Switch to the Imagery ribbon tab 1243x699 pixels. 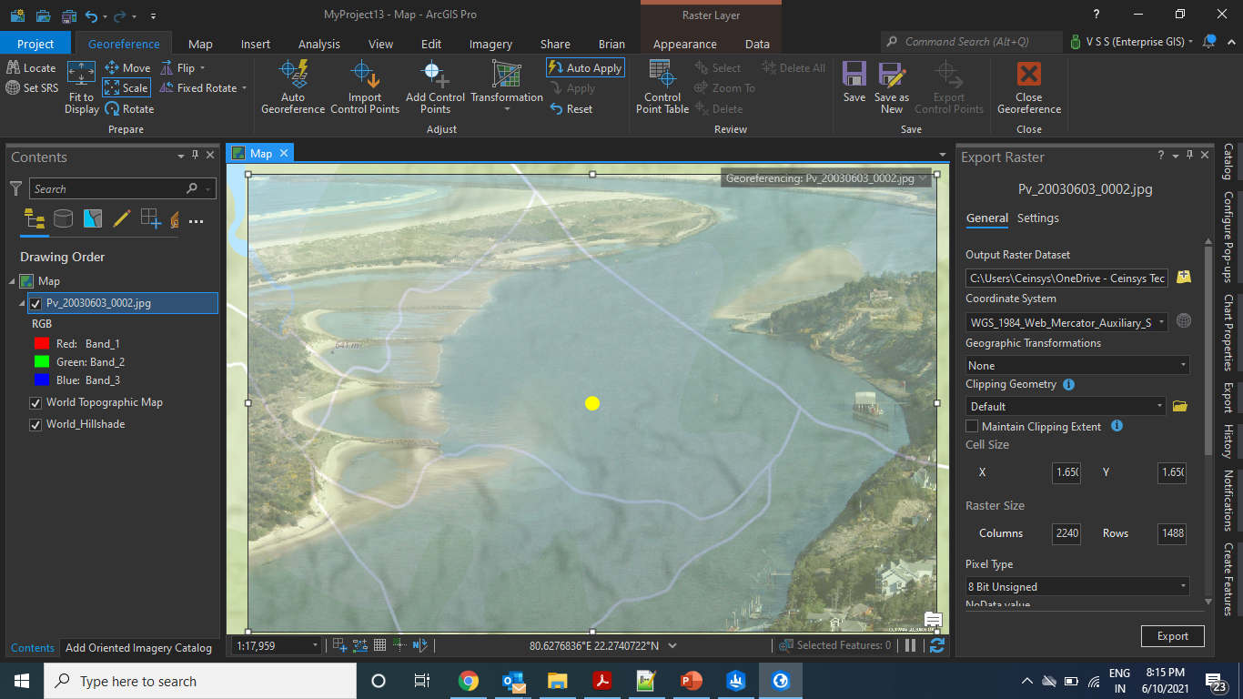pos(490,43)
